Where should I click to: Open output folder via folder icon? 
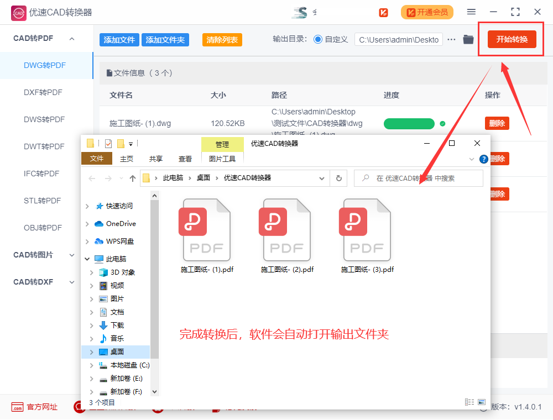468,39
